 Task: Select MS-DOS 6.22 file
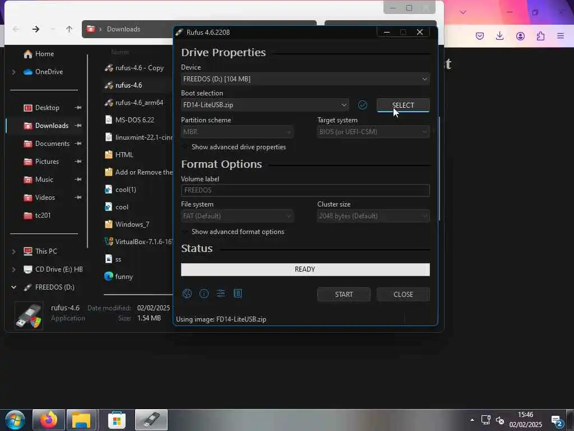(x=129, y=120)
